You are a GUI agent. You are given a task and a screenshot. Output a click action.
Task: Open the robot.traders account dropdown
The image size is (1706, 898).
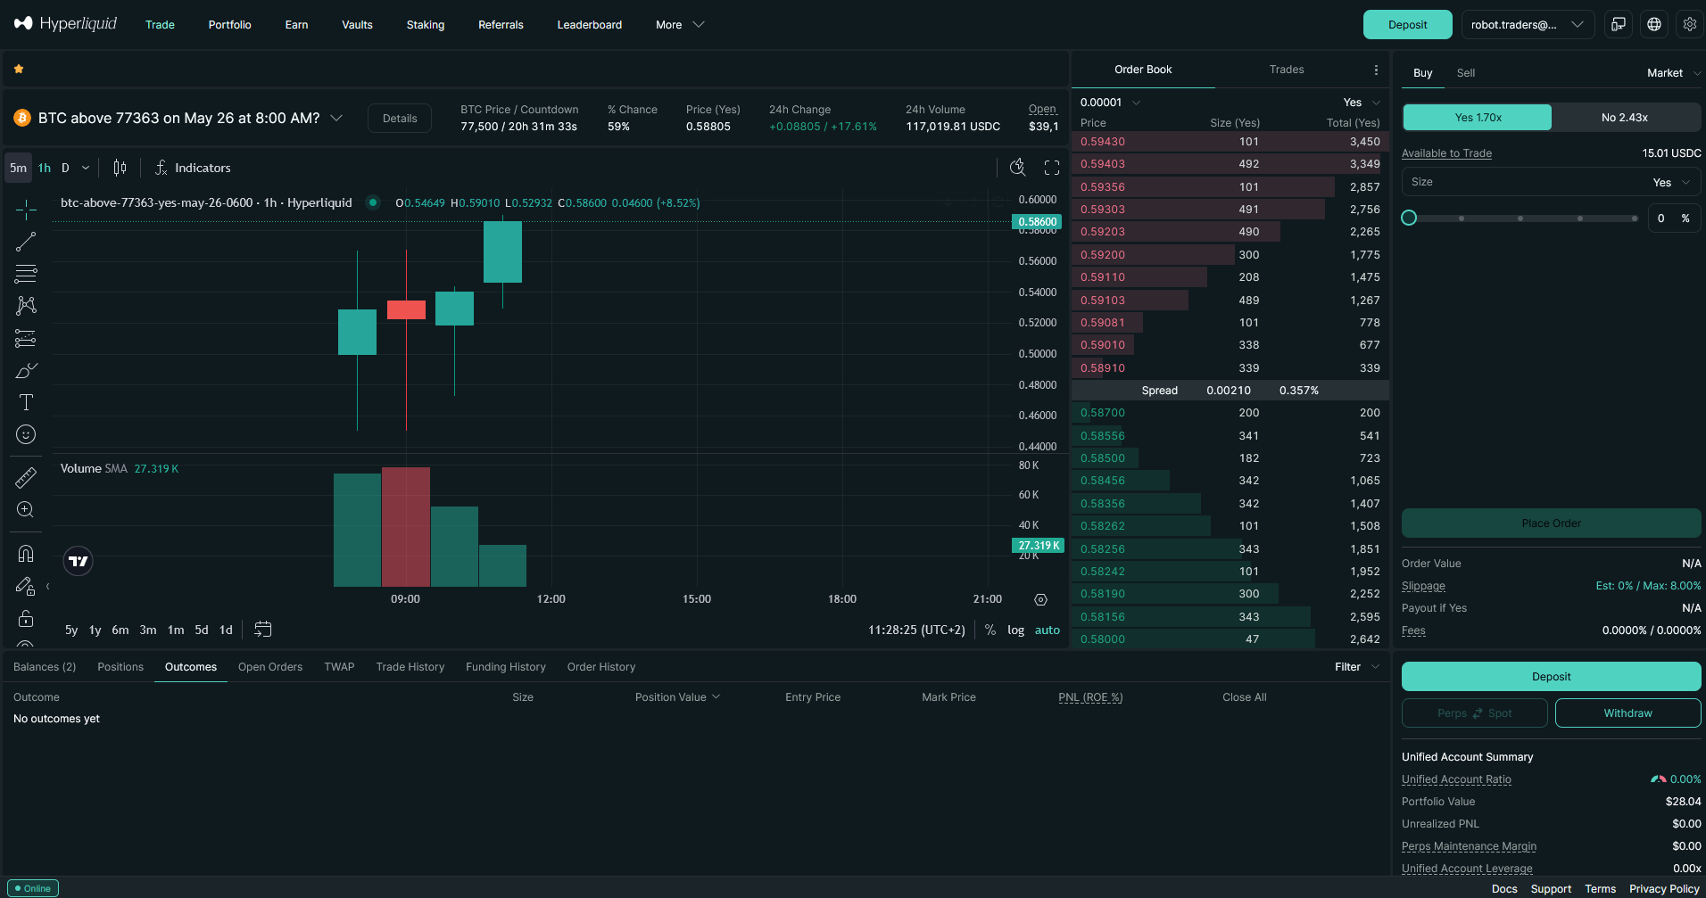[1528, 25]
